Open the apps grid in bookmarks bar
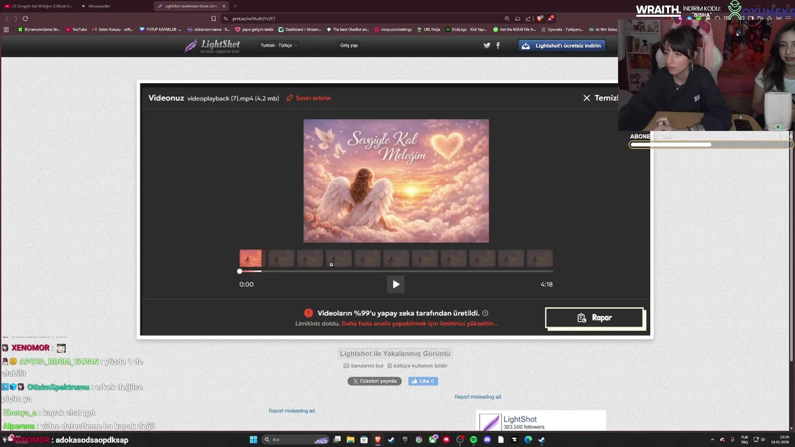Viewport: 795px width, 447px height. pyautogui.click(x=7, y=29)
